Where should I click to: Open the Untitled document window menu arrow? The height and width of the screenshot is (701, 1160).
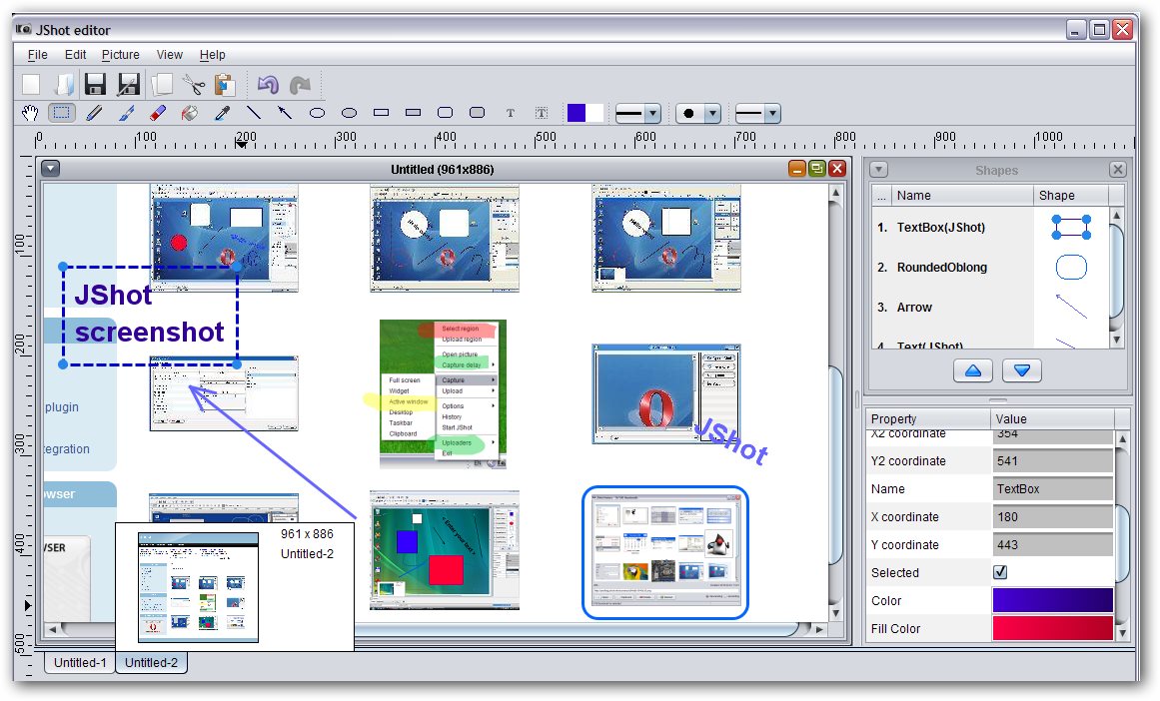tap(50, 169)
